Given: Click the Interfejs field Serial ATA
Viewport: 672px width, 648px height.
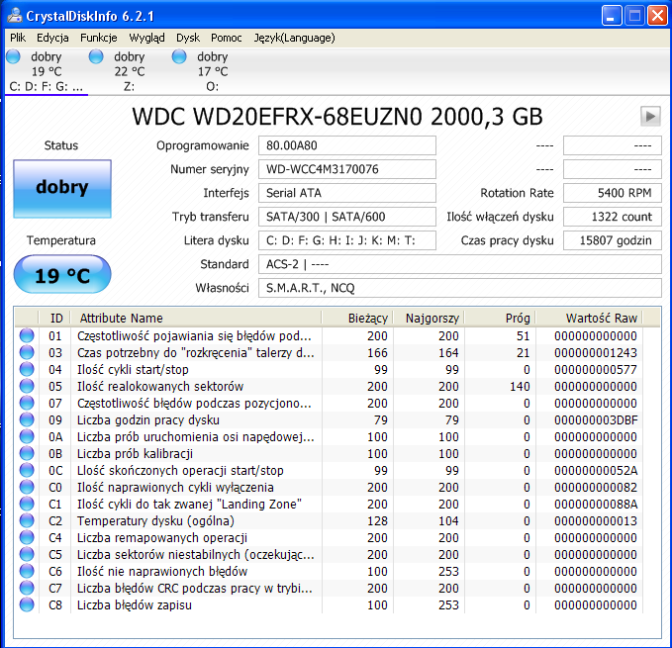Looking at the screenshot, I should [347, 193].
